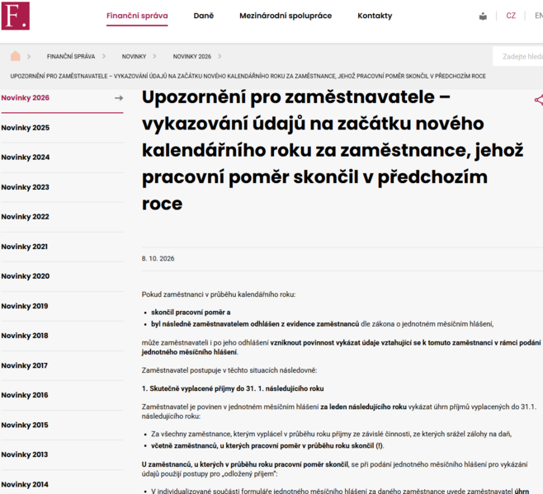Select Novinky 2020 in the sidebar
543x494 pixels.
point(26,276)
